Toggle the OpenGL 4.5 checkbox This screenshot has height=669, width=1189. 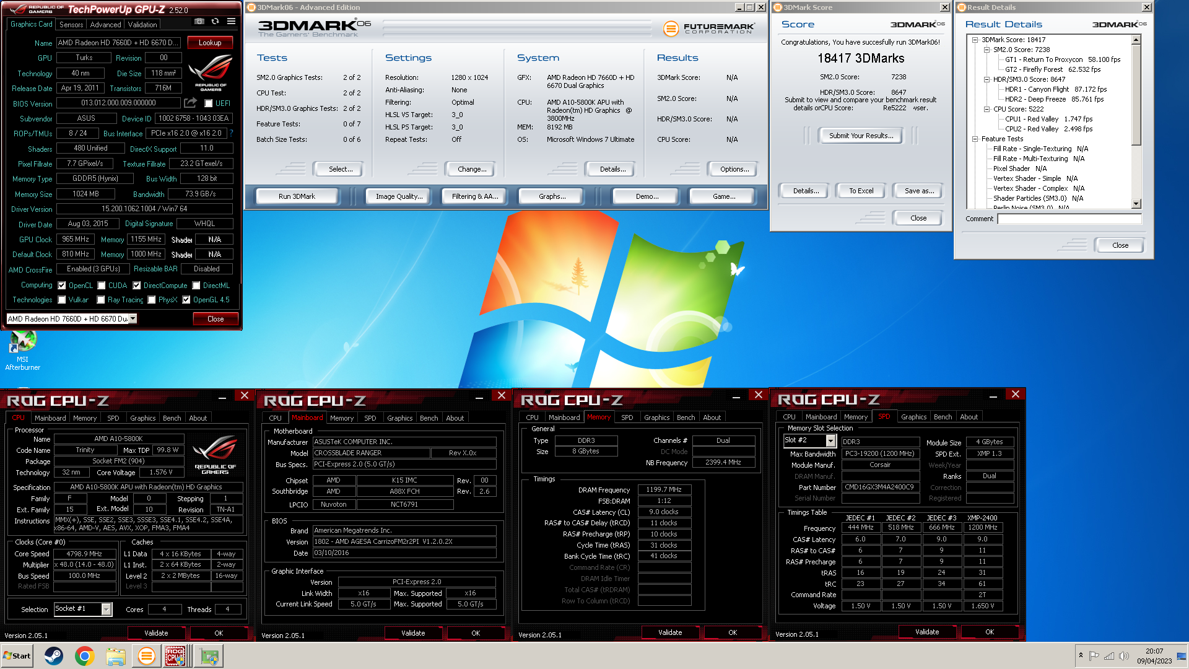tap(186, 300)
